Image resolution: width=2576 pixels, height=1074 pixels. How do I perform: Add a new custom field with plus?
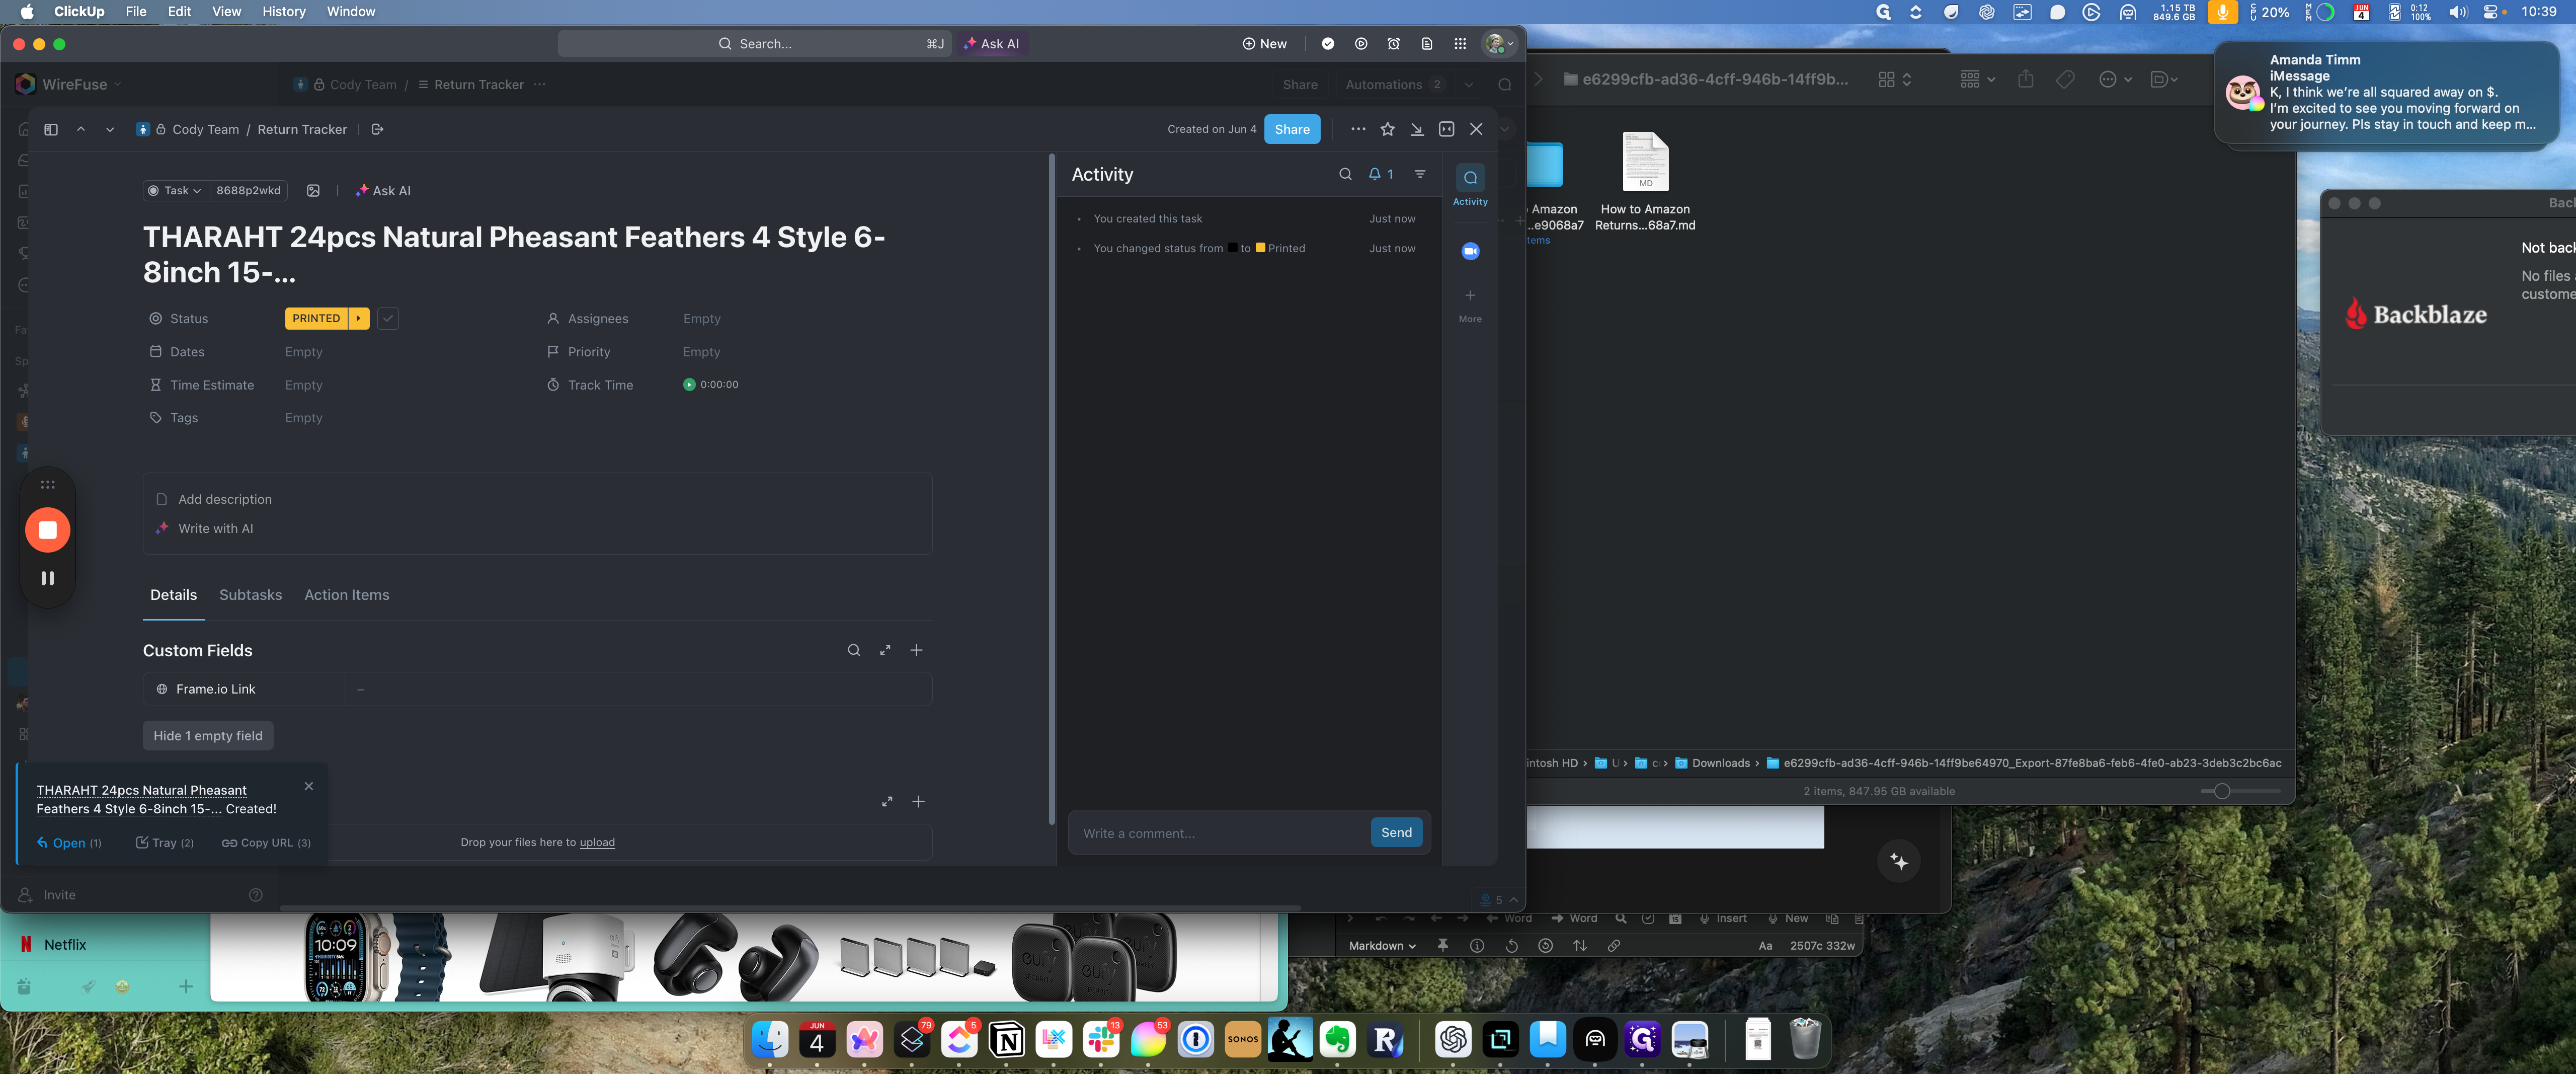click(x=916, y=650)
